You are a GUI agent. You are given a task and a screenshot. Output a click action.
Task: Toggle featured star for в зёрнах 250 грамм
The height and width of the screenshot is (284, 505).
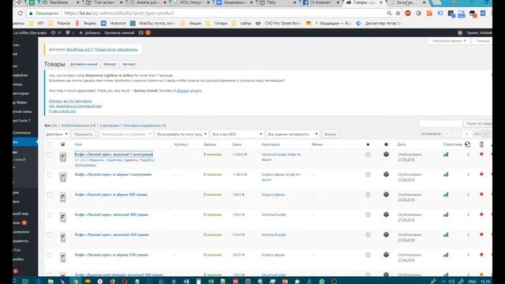[x=368, y=255]
